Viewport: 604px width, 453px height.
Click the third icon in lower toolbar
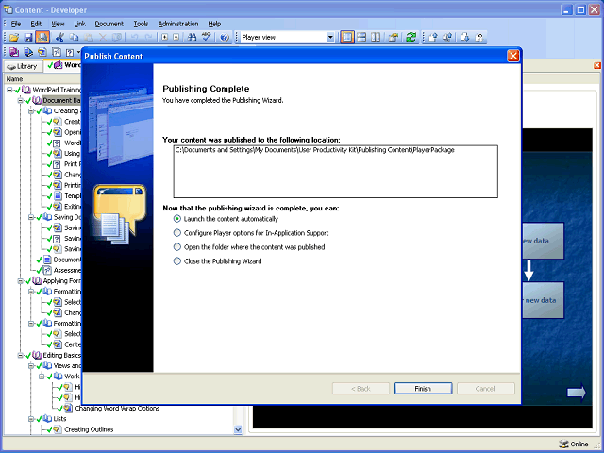(x=42, y=52)
